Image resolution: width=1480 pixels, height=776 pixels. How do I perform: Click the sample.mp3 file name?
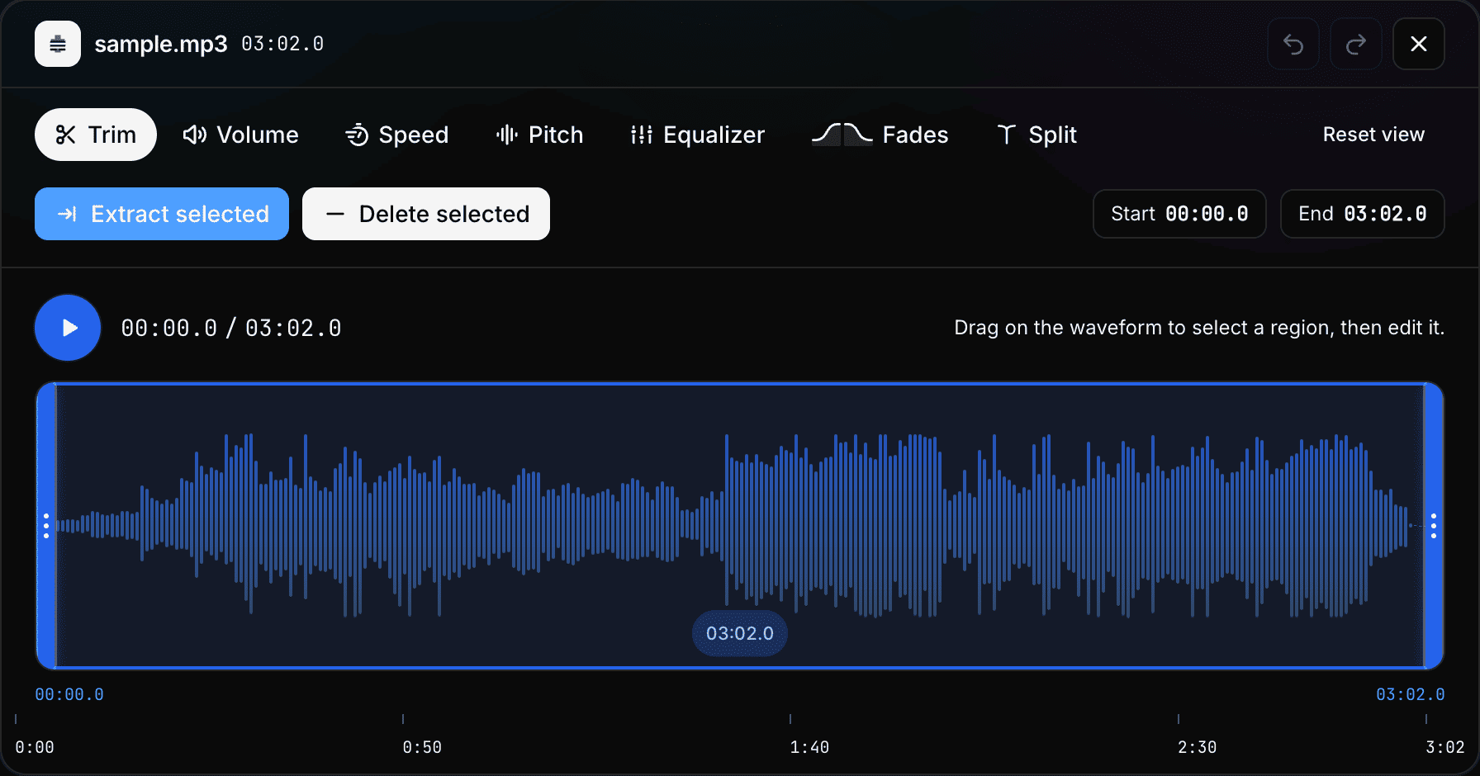[x=161, y=44]
